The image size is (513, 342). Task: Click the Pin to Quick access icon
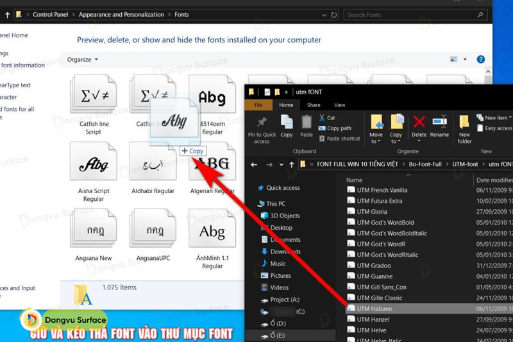pyautogui.click(x=262, y=123)
